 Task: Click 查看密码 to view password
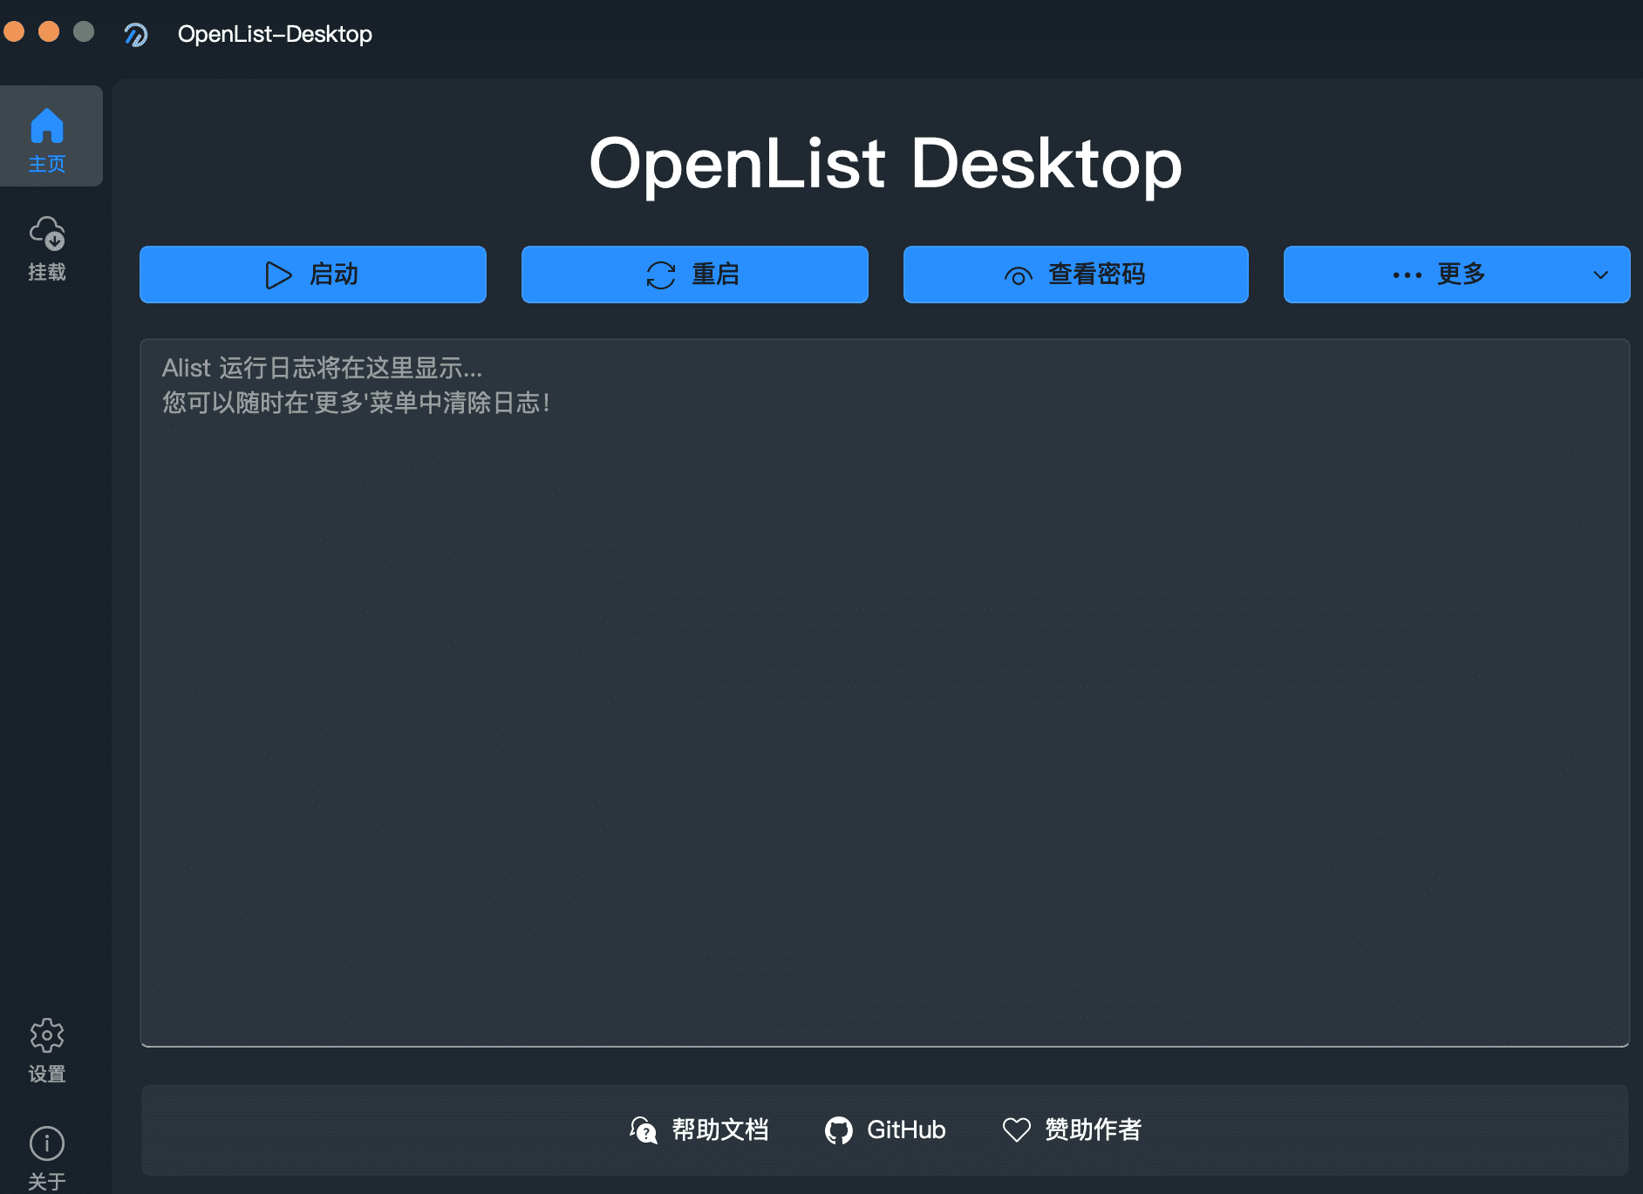pyautogui.click(x=1075, y=275)
